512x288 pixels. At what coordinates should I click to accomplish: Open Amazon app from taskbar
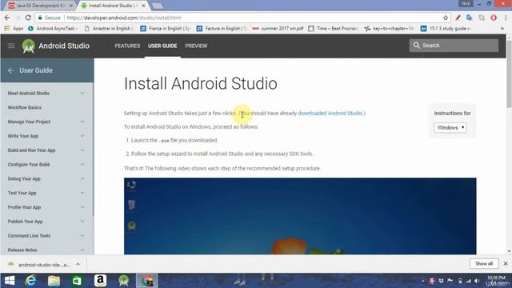[100, 281]
